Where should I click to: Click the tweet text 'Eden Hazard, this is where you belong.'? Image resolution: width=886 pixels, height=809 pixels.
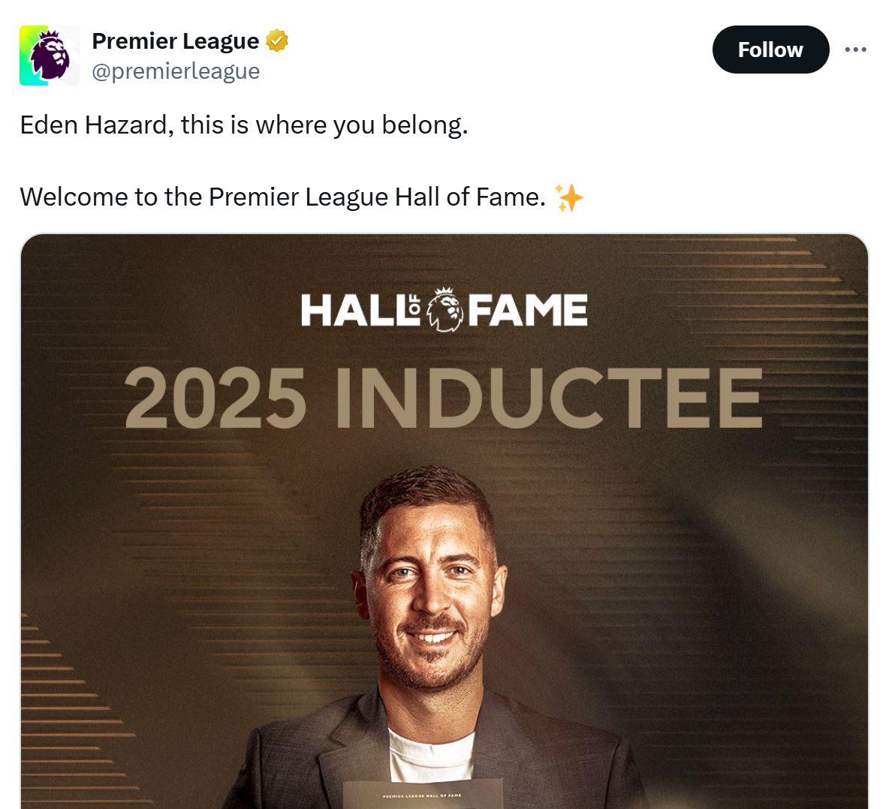click(245, 125)
